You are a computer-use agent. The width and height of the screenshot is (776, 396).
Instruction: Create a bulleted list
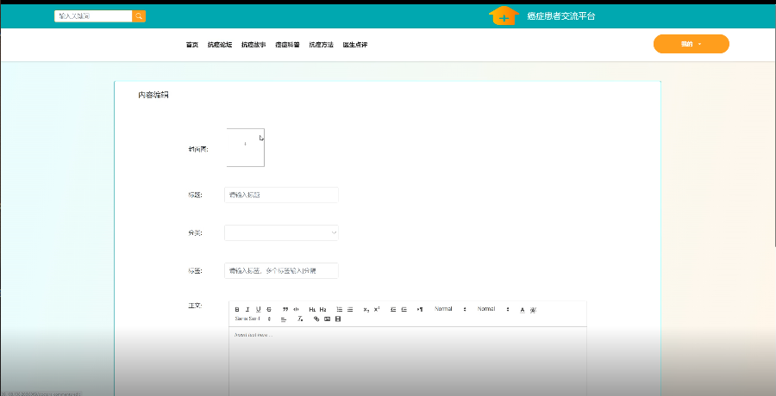[350, 310]
